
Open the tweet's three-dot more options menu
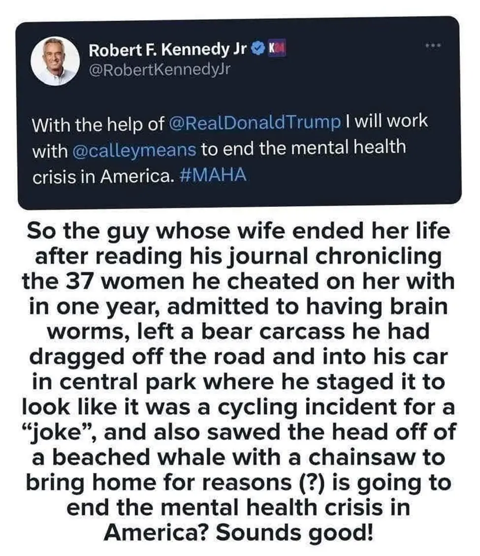[433, 45]
